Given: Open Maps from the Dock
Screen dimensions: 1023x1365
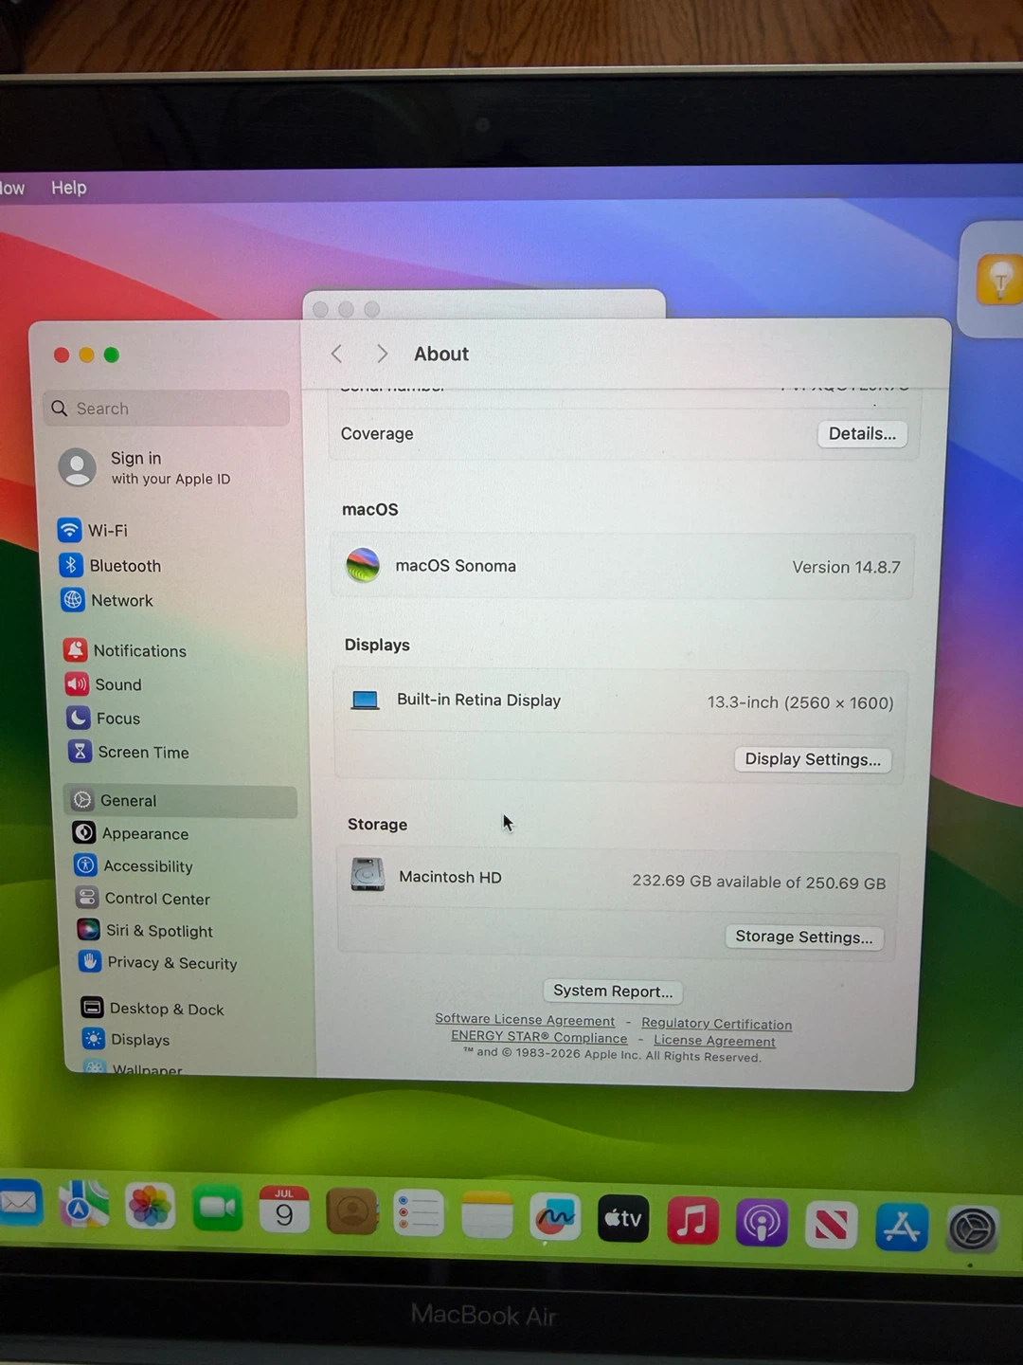Looking at the screenshot, I should pyautogui.click(x=83, y=1205).
